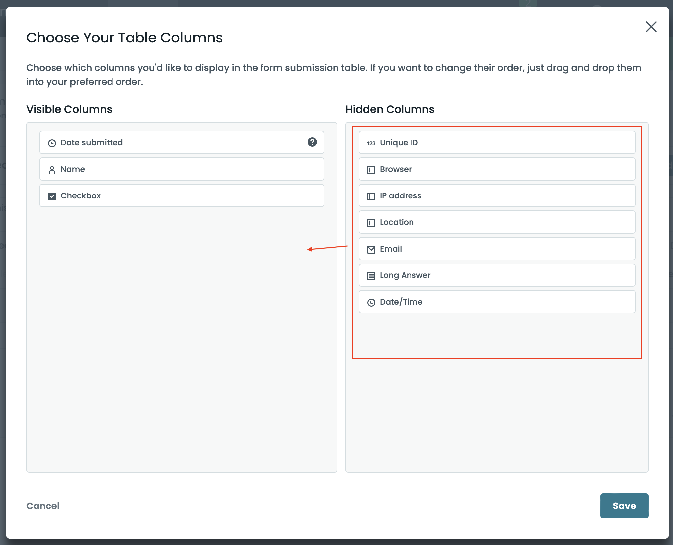Click the lines icon beside Long Answer
The image size is (673, 545).
tap(371, 276)
